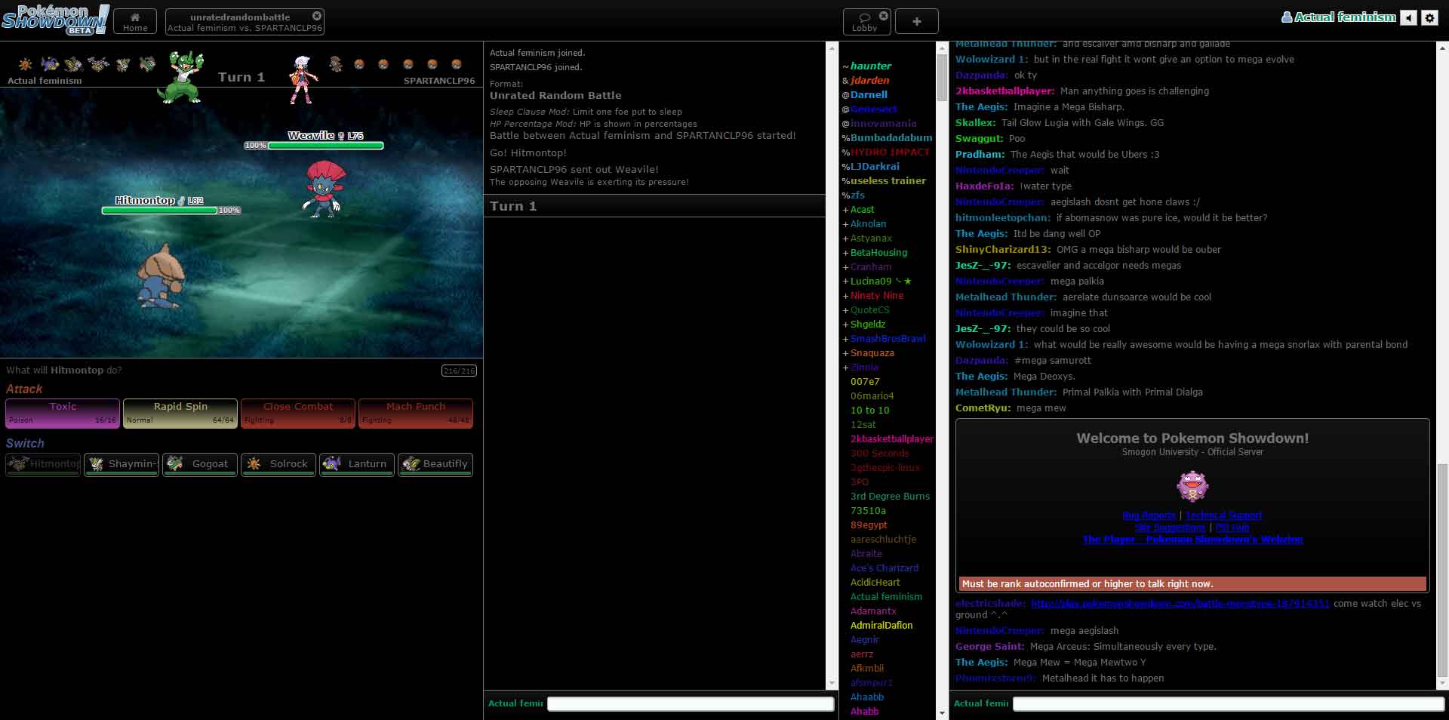Switch to Gogoat
The image size is (1449, 720).
(200, 464)
